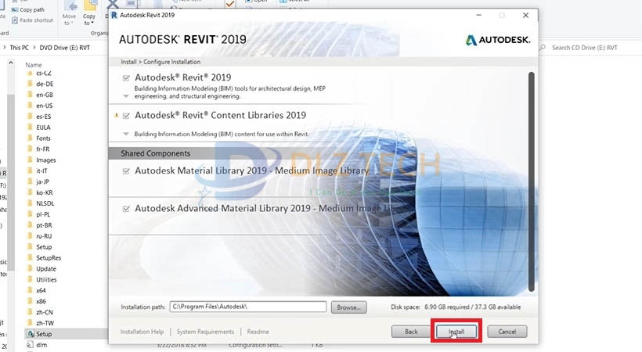642x352 pixels.
Task: Click the Copy to folder icon
Action: pyautogui.click(x=90, y=5)
